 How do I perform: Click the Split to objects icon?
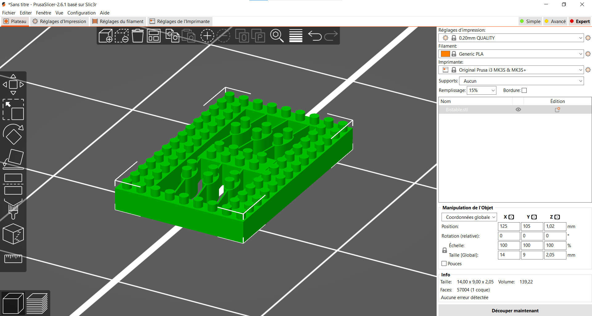pos(242,36)
